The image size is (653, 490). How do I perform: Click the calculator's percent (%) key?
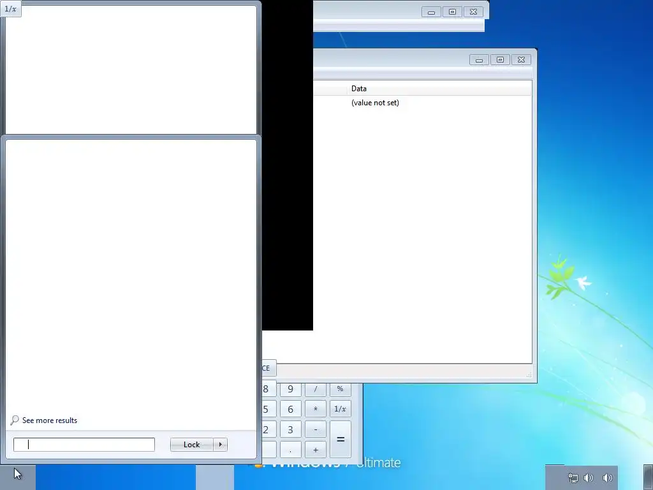click(x=341, y=389)
